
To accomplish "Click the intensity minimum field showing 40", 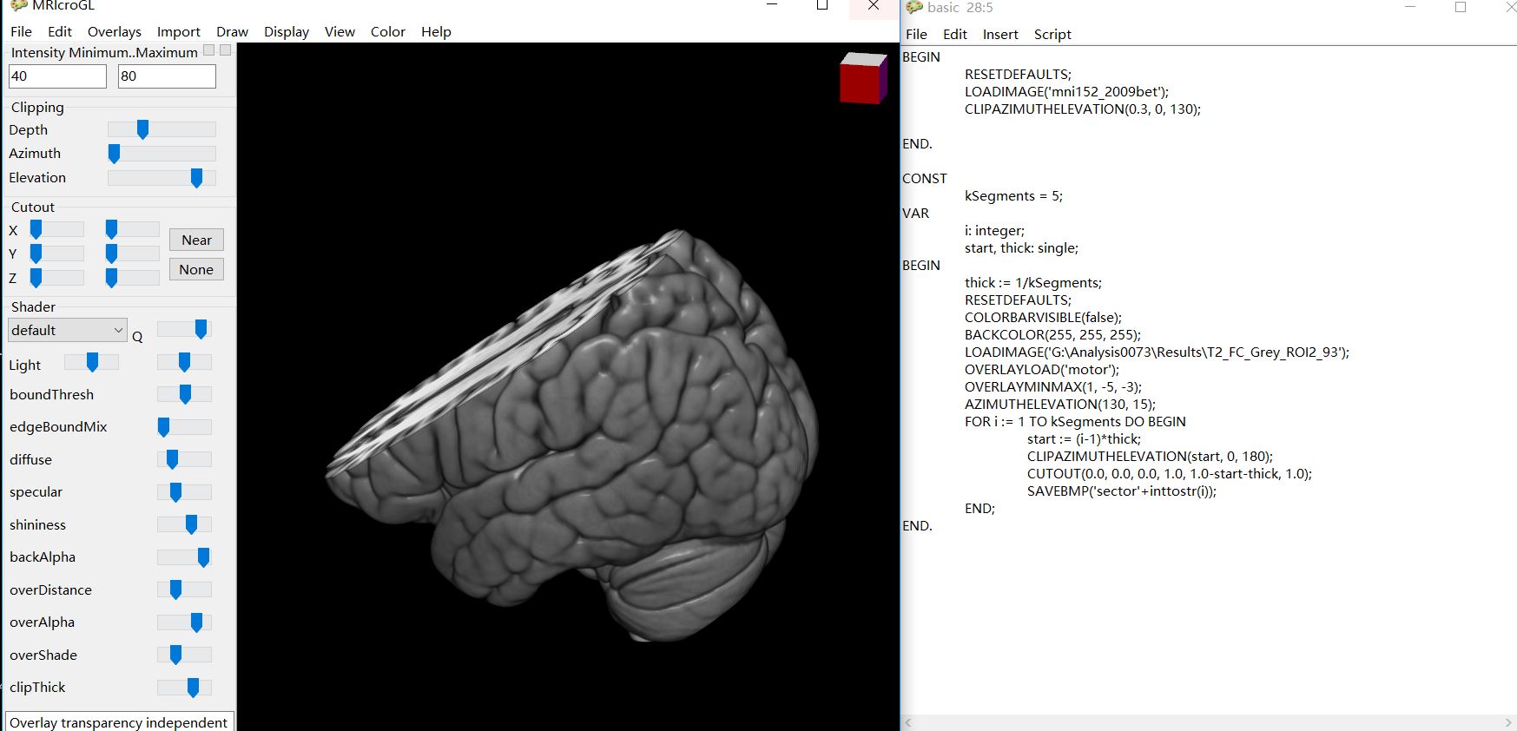I will point(57,76).
